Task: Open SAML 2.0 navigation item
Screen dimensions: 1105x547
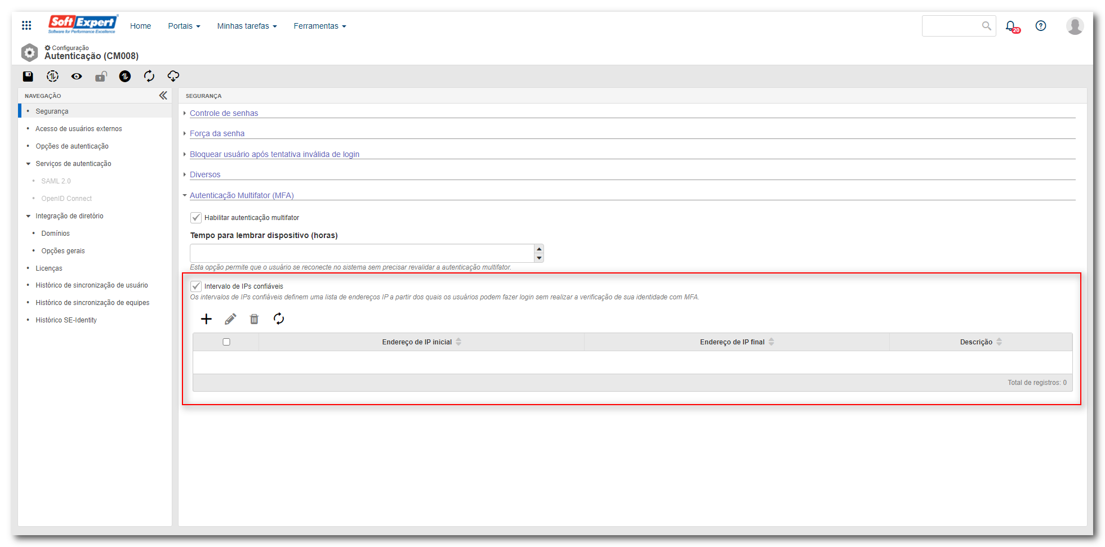Action: click(x=56, y=181)
